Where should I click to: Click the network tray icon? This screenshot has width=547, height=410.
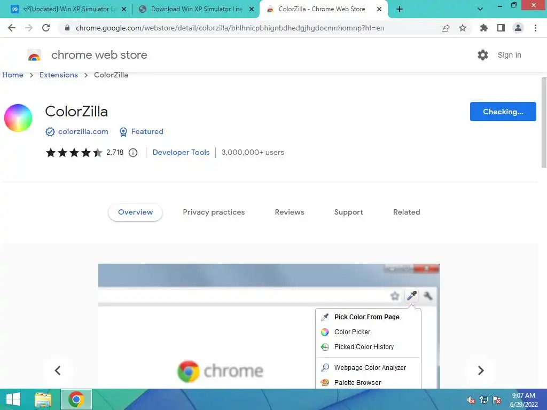tap(484, 399)
